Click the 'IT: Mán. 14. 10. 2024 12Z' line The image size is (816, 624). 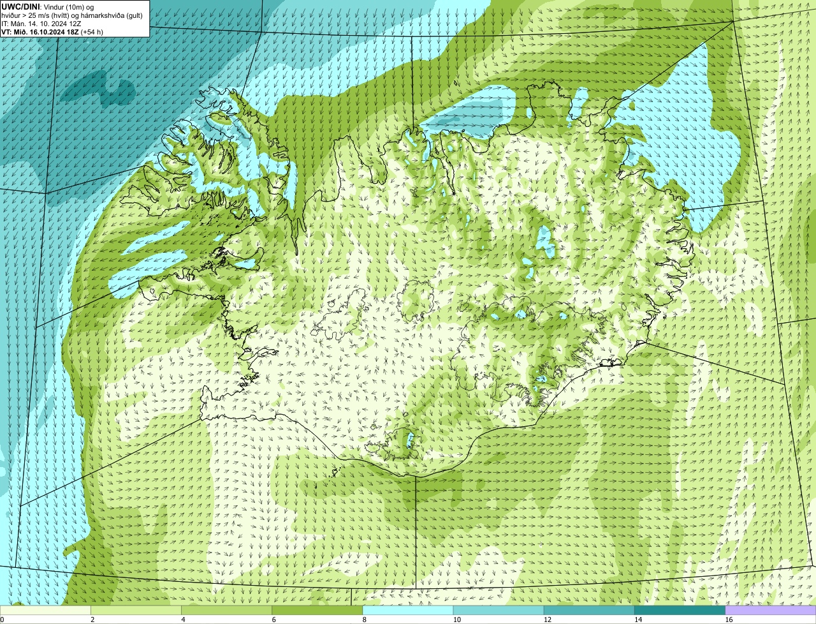[x=41, y=23]
